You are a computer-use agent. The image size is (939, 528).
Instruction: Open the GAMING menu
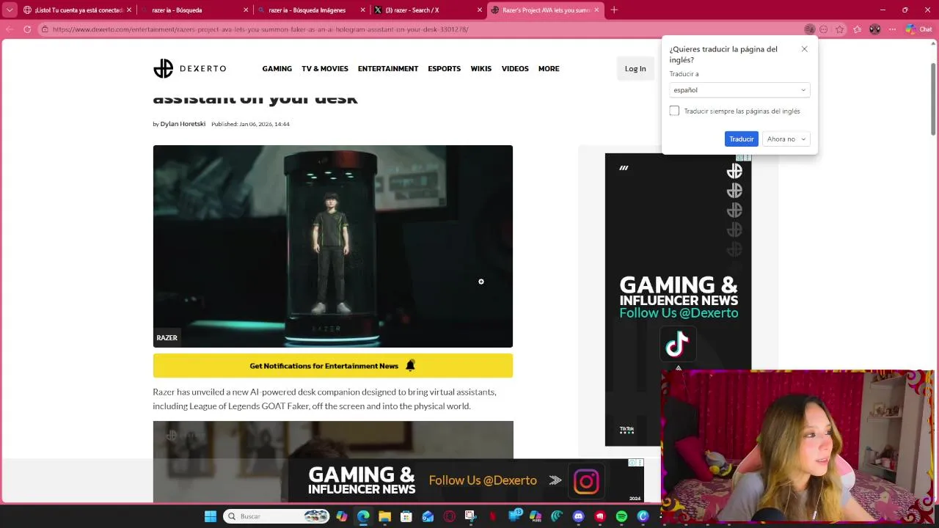coord(277,68)
